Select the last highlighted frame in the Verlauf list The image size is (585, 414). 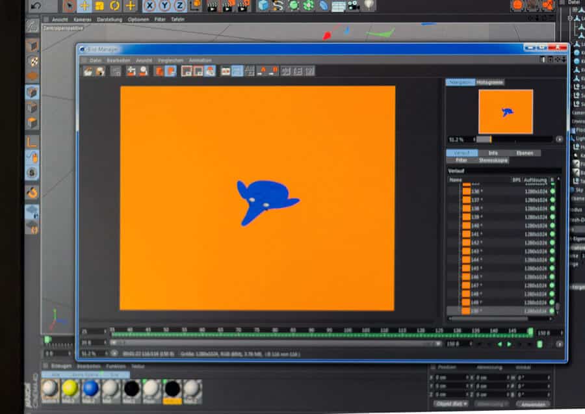click(501, 311)
